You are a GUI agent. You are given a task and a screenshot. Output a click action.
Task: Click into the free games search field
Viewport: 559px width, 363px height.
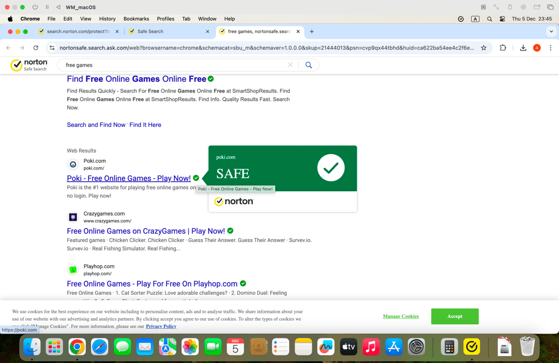[x=175, y=65]
